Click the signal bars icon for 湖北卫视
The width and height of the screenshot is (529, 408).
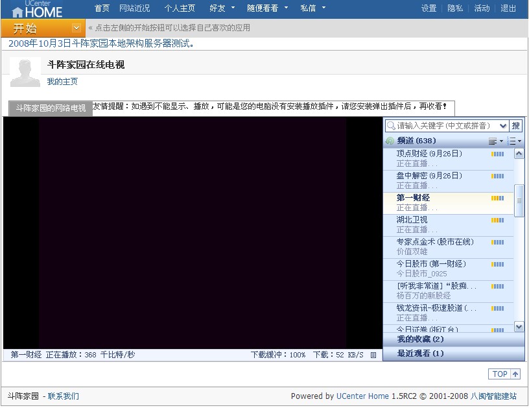[x=497, y=220]
